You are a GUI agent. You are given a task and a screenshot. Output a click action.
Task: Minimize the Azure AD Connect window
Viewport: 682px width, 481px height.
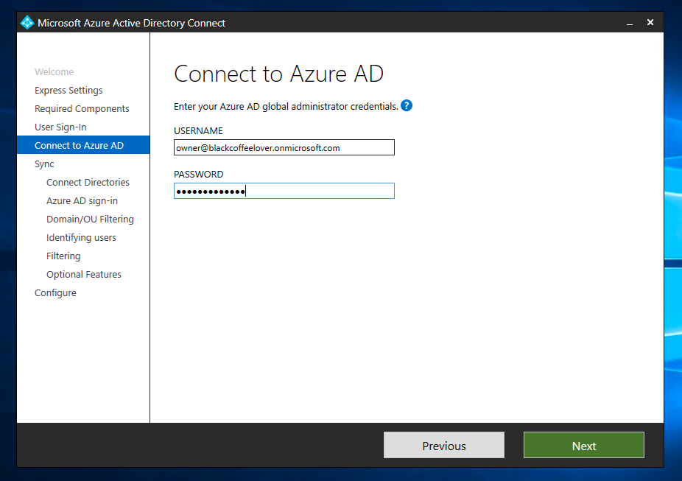pos(630,23)
